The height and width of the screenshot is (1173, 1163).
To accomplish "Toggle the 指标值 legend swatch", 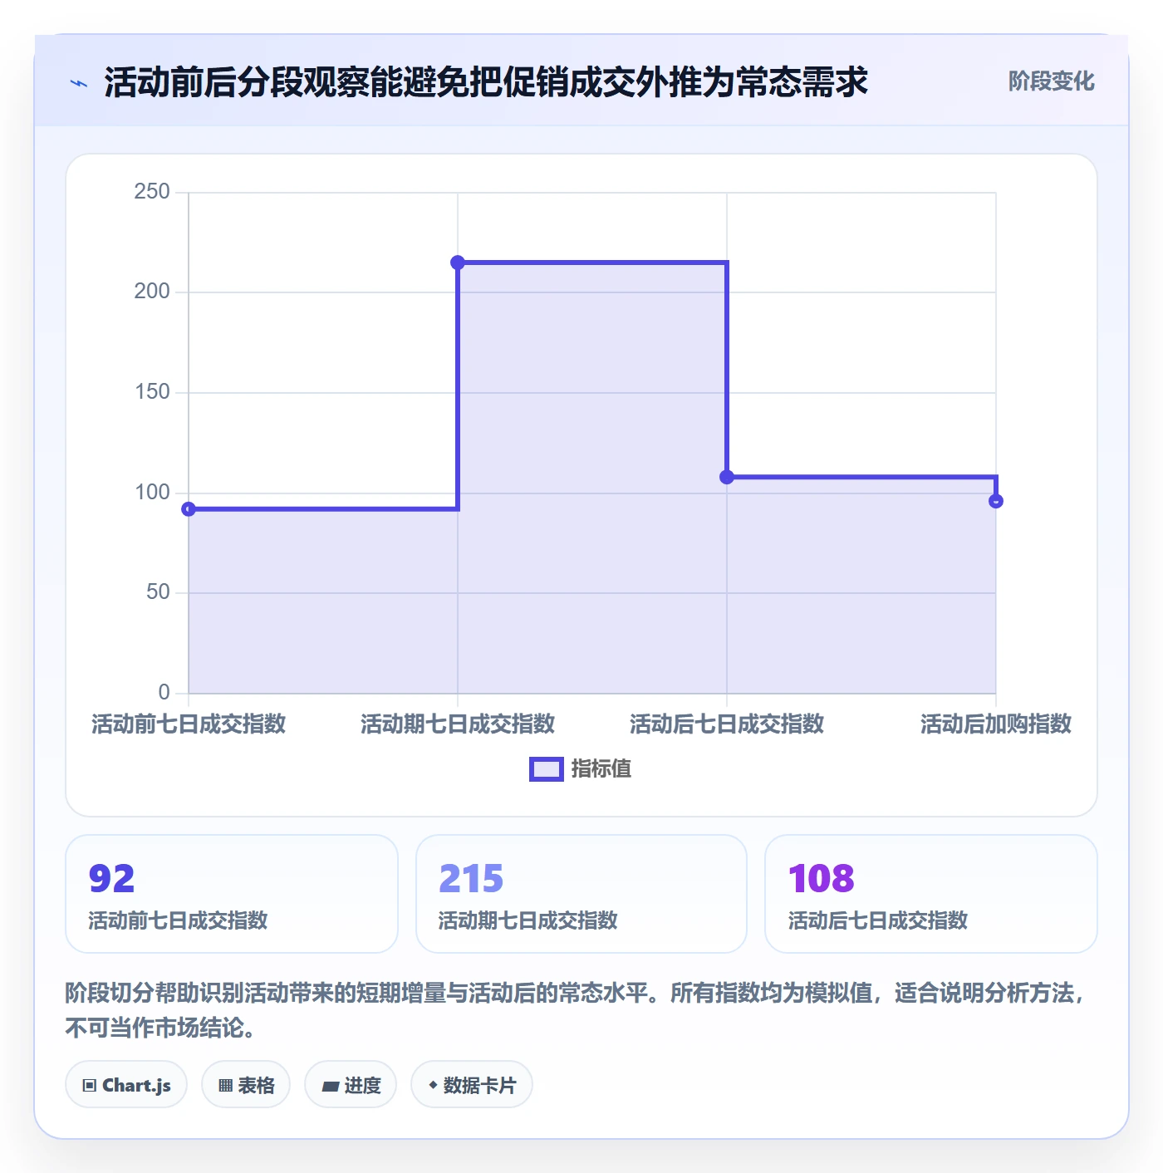I will point(547,769).
